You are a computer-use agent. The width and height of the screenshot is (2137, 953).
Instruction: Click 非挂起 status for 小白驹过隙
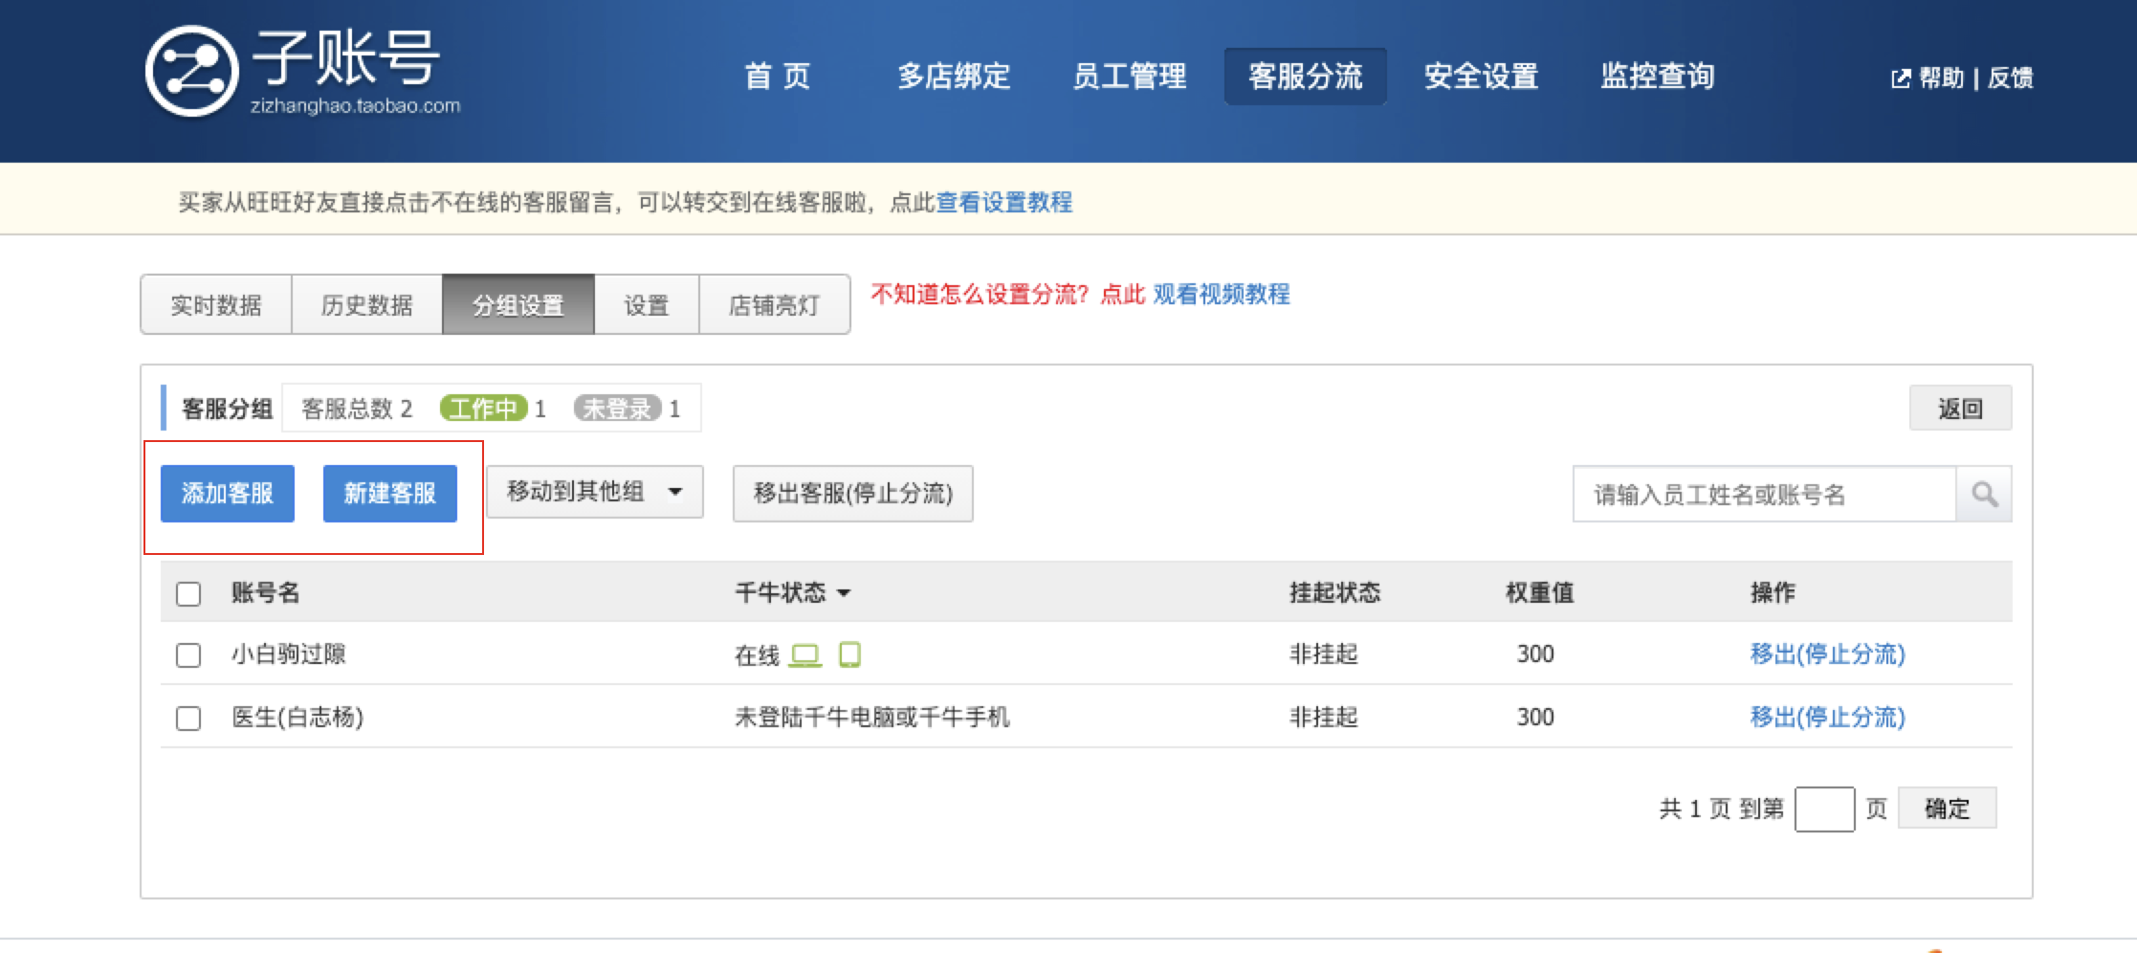(1324, 654)
